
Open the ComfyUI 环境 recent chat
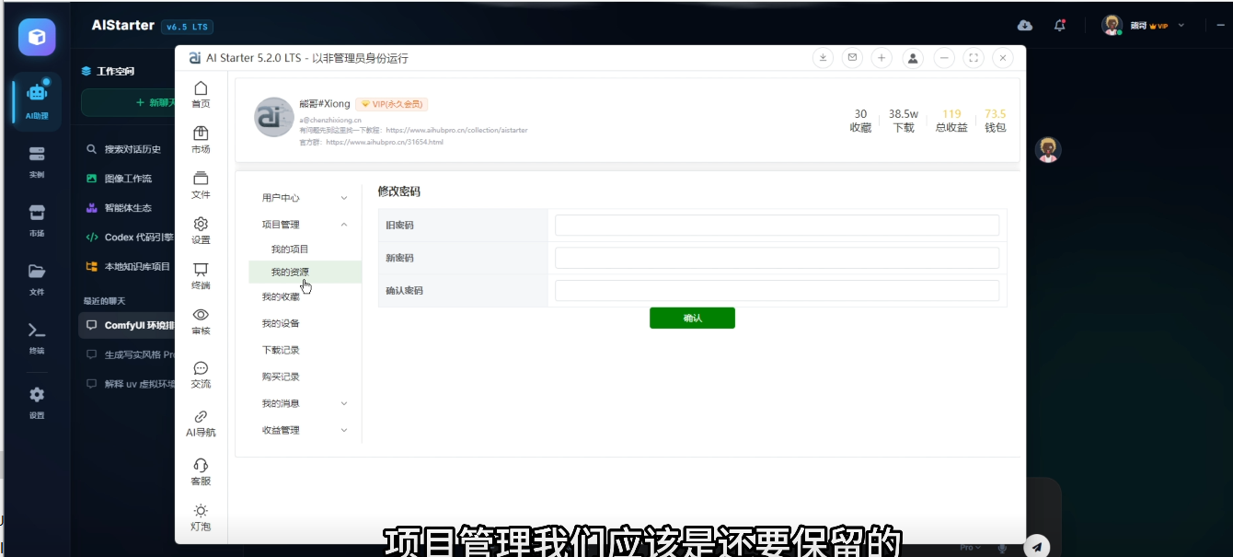pyautogui.click(x=127, y=325)
